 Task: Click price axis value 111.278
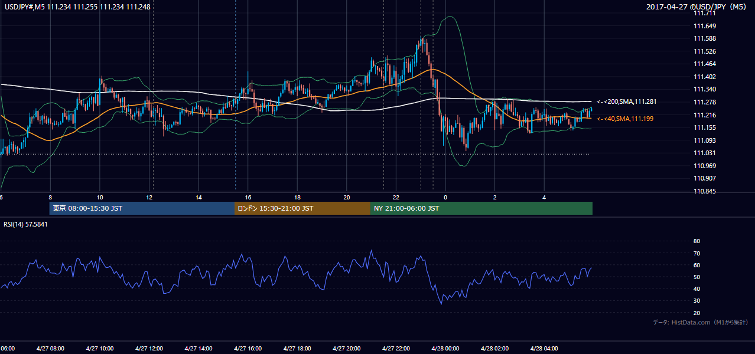point(705,102)
